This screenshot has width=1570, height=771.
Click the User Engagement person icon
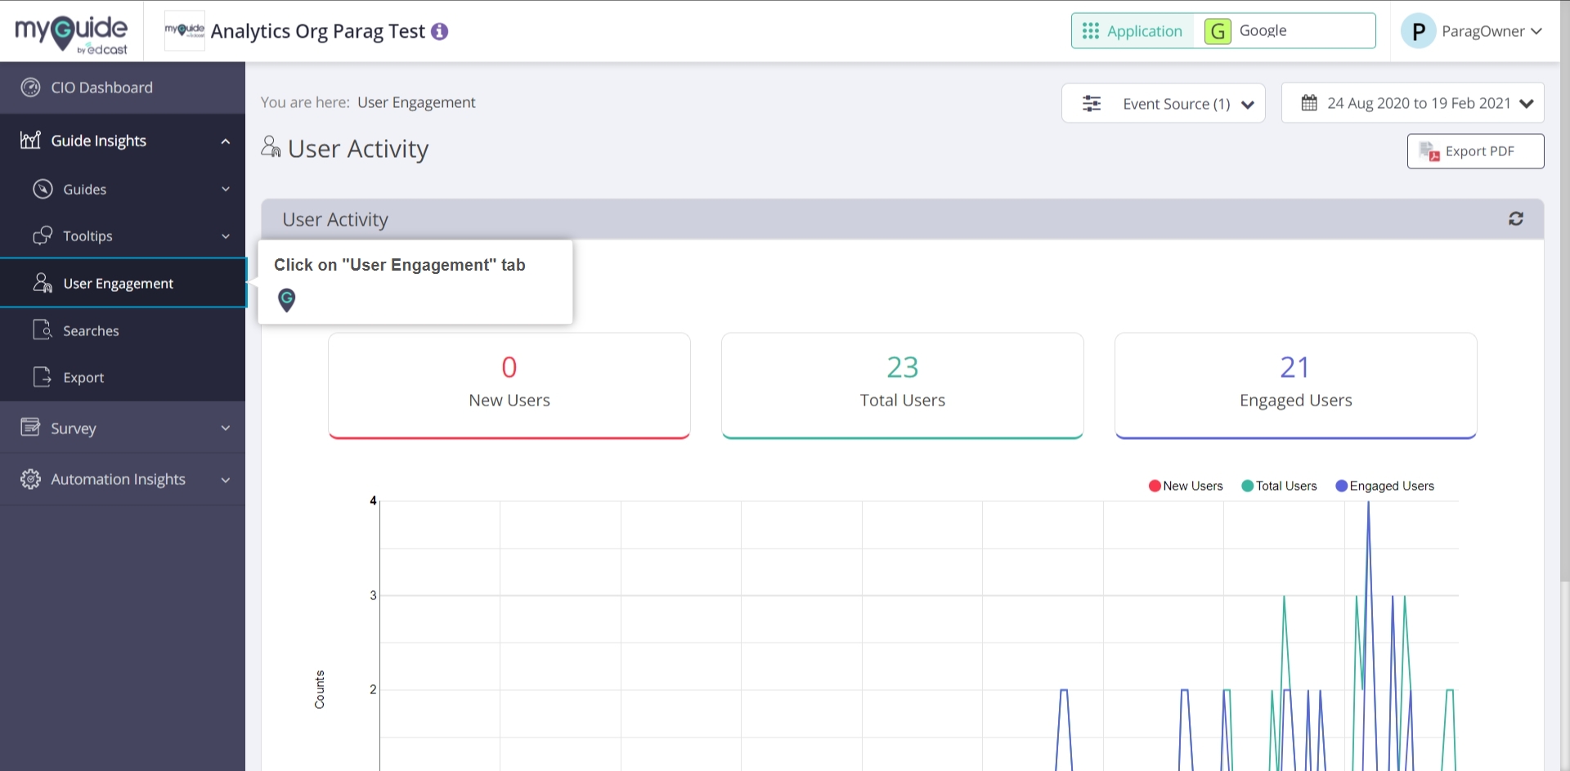[43, 283]
